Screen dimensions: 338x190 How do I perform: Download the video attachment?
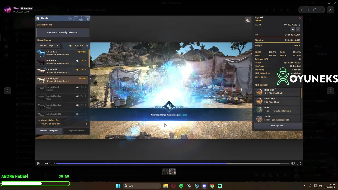pyautogui.click(x=308, y=10)
